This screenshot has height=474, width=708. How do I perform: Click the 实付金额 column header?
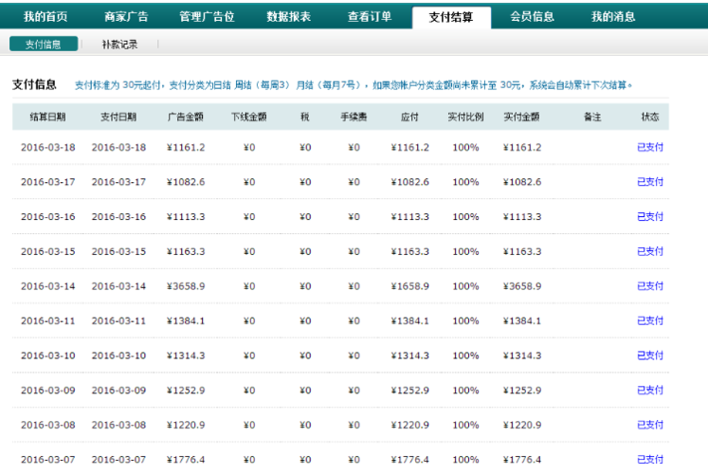(x=522, y=117)
